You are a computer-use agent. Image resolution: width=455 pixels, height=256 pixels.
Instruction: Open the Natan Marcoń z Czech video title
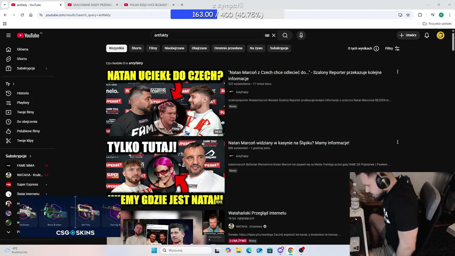[305, 75]
